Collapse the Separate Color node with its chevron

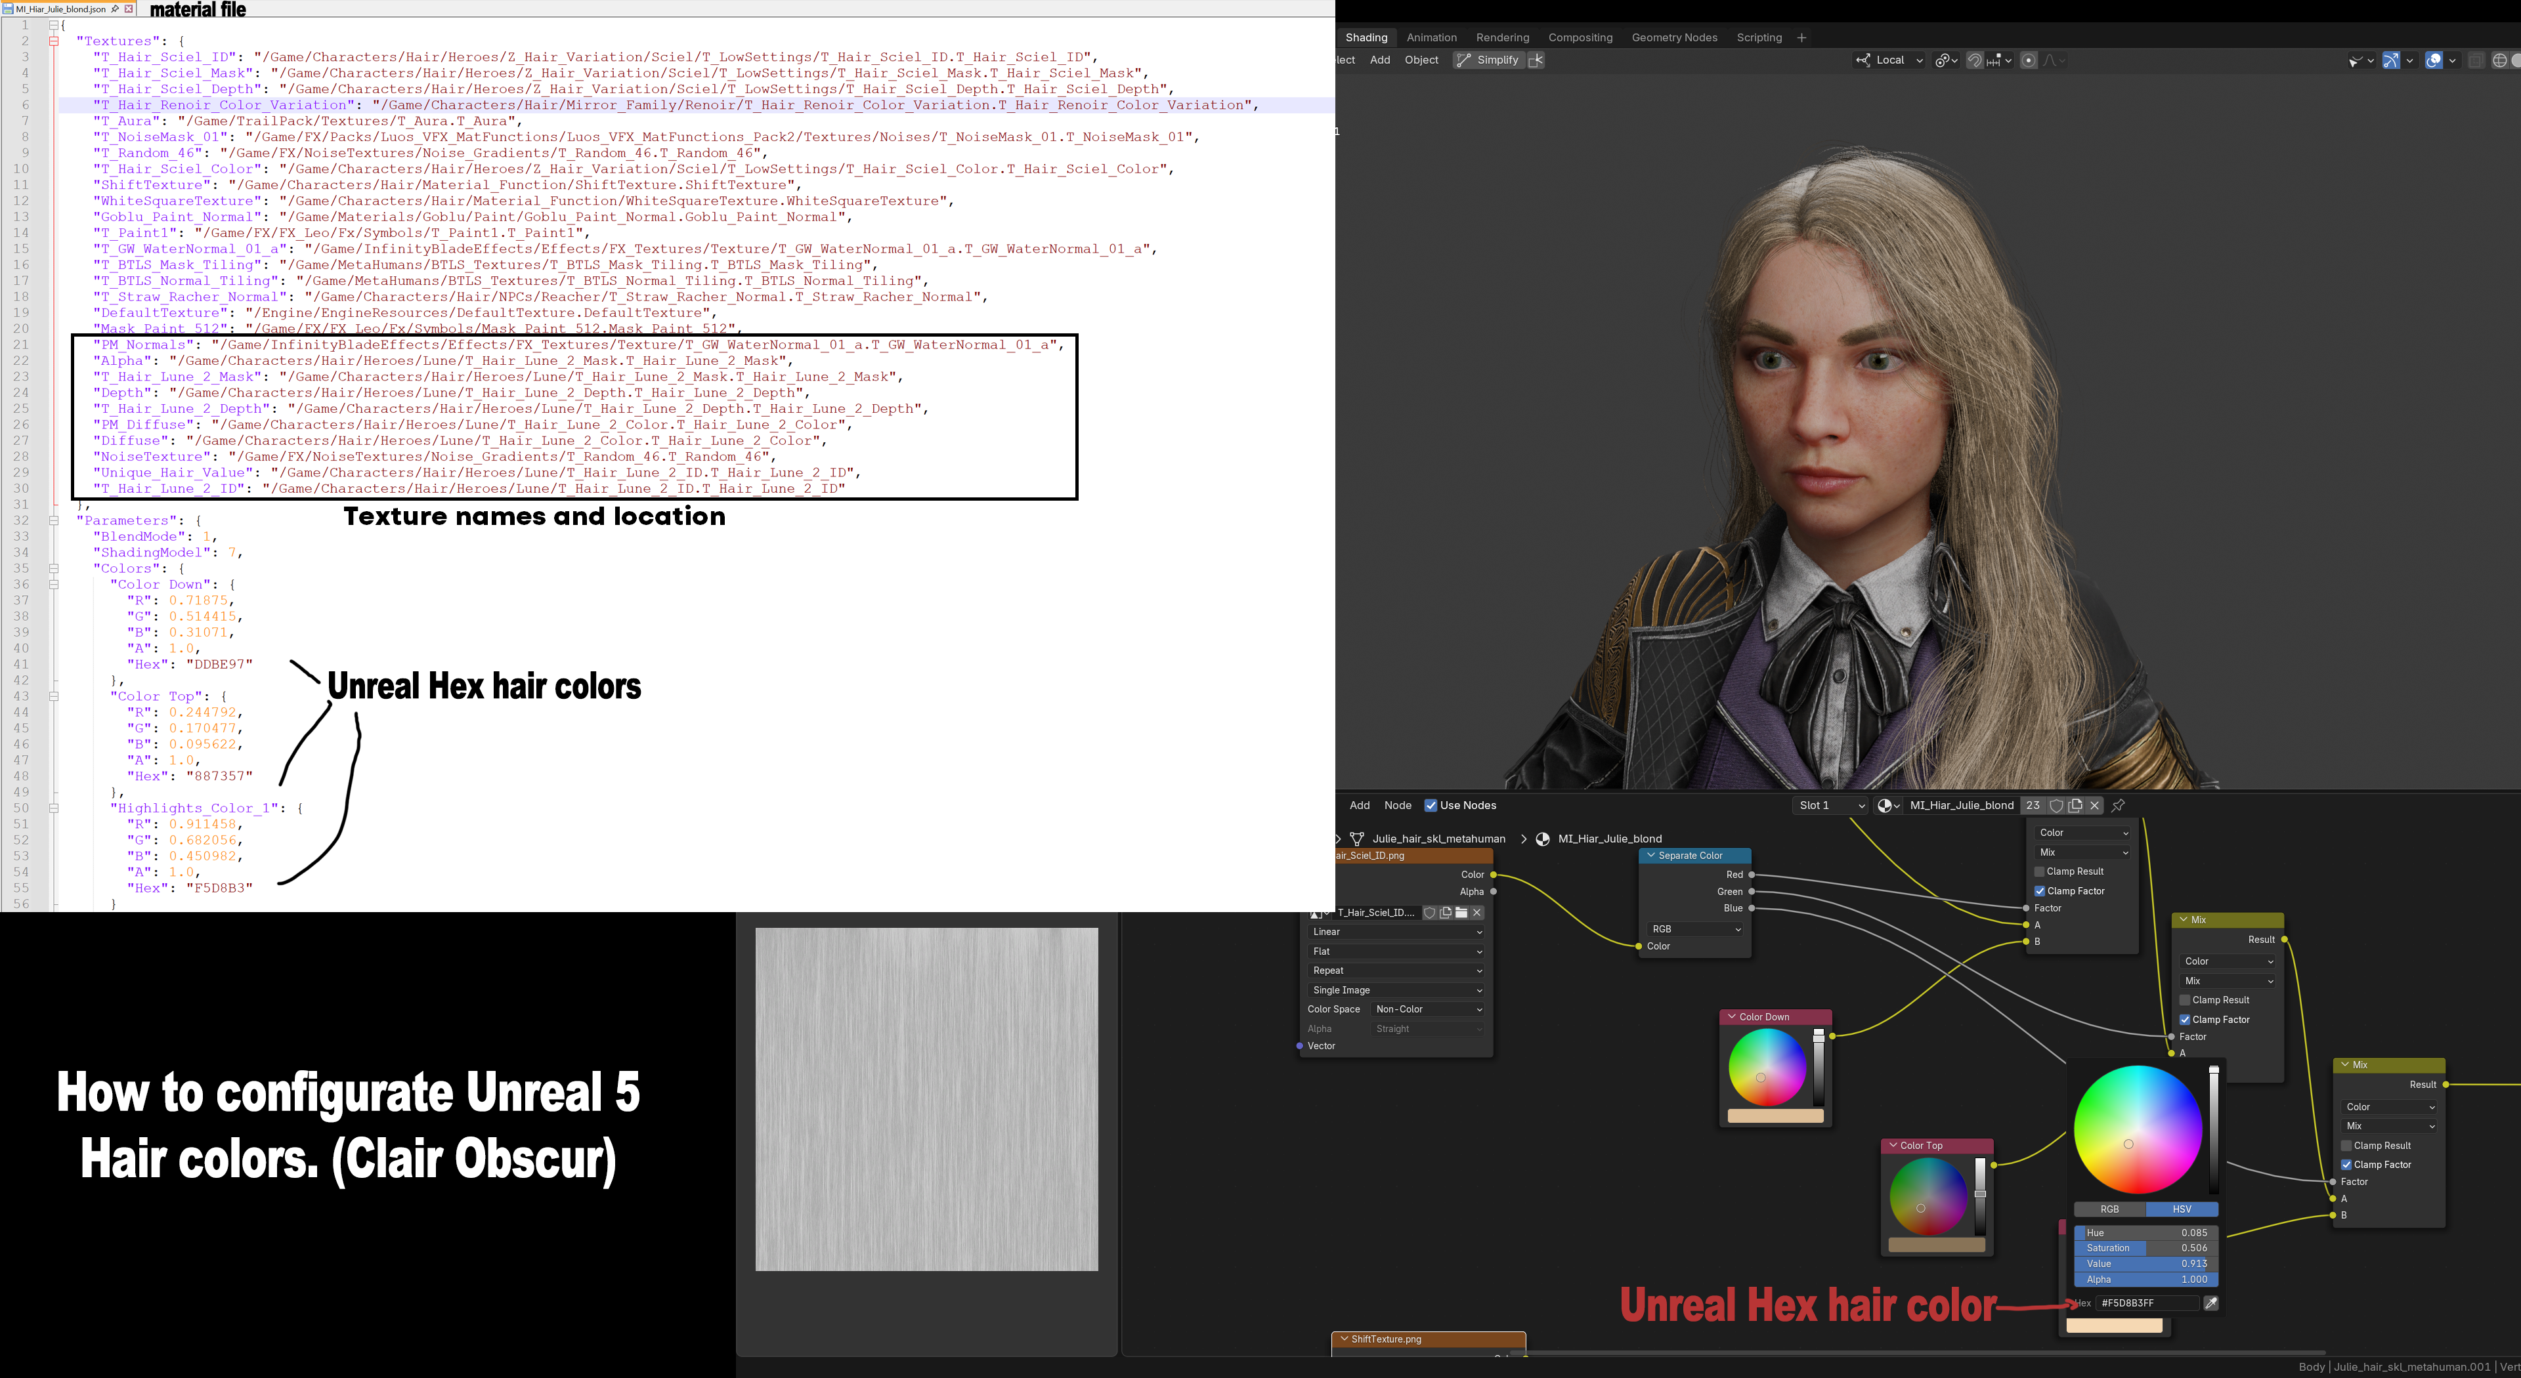click(x=1651, y=856)
